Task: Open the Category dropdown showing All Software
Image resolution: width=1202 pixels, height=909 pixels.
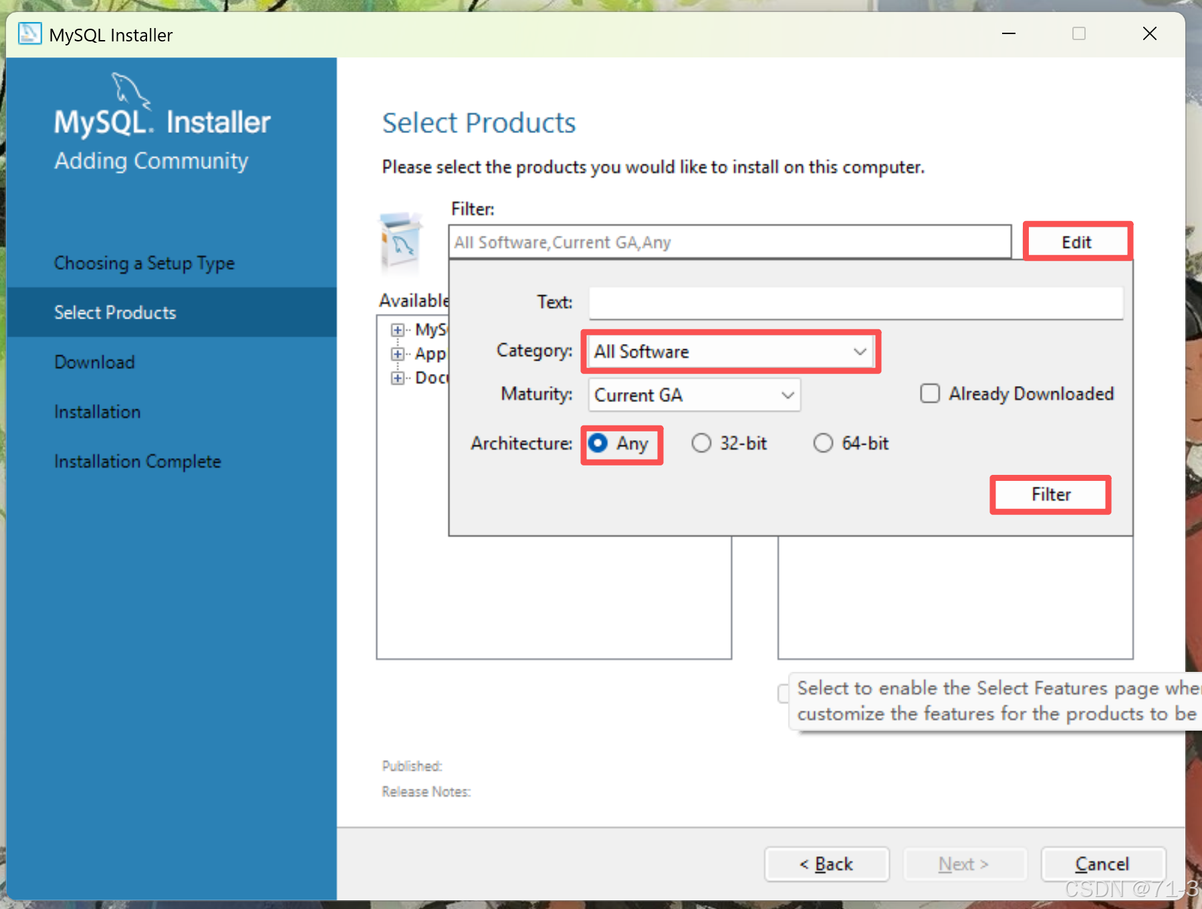Action: [731, 351]
